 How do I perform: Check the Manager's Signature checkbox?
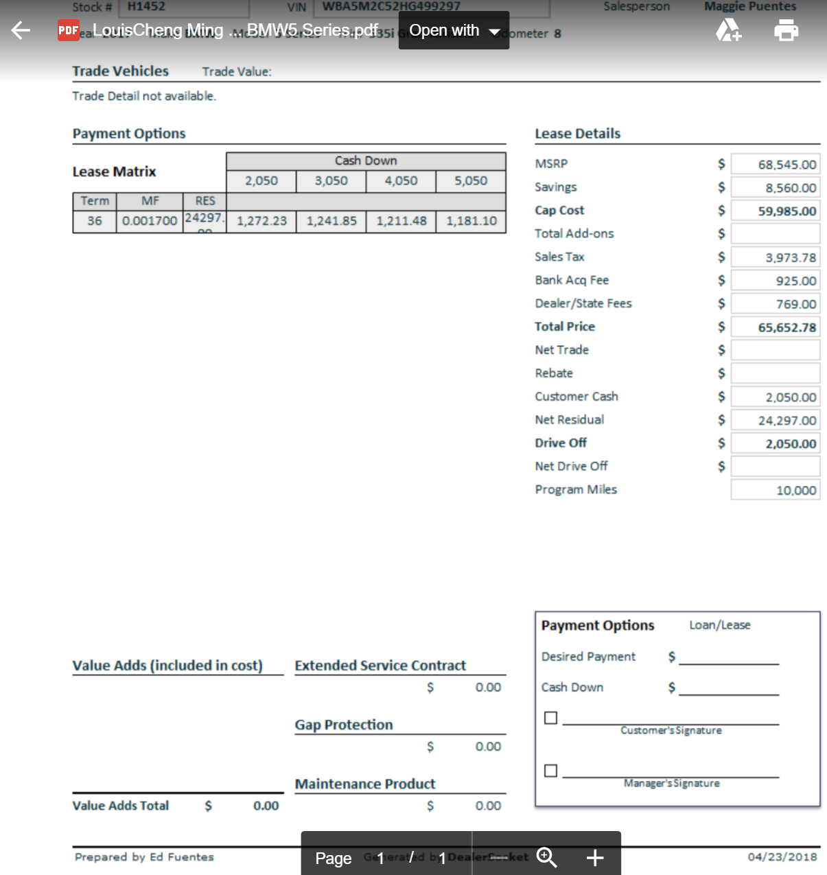pyautogui.click(x=550, y=771)
